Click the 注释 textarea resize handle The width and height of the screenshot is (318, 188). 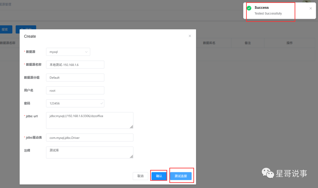(x=131, y=157)
